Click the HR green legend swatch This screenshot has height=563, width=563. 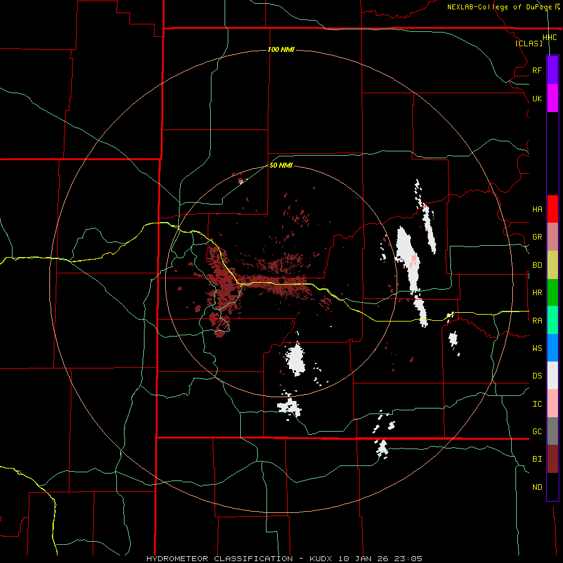click(x=552, y=293)
